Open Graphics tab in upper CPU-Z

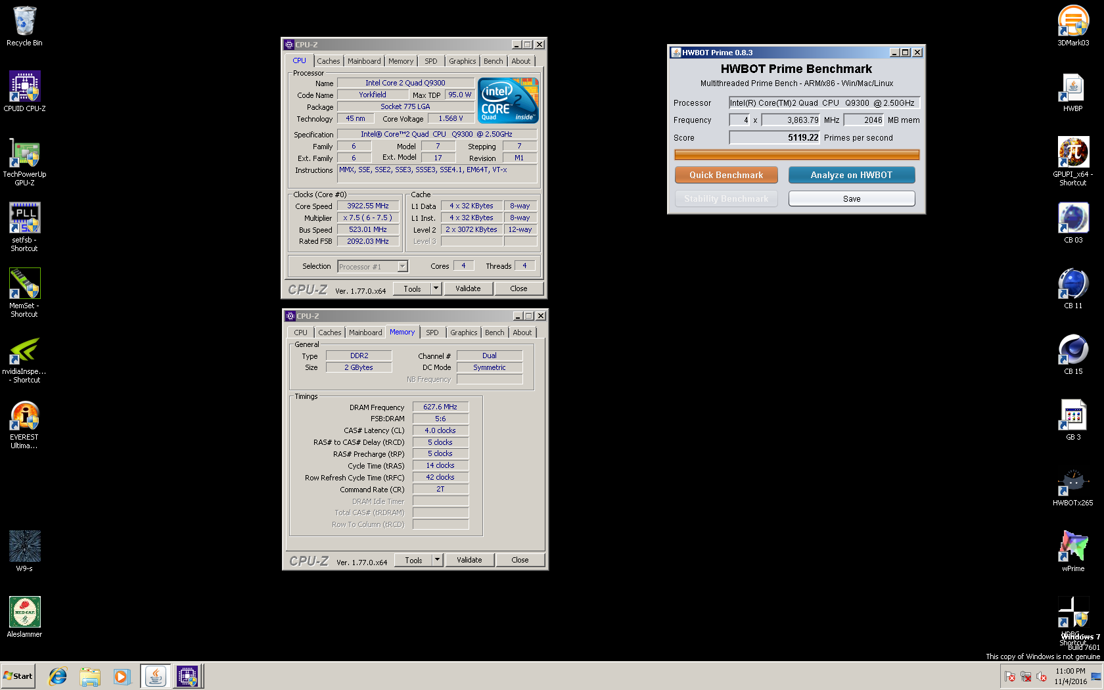463,61
